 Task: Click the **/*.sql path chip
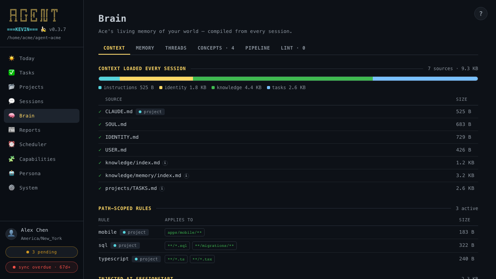pyautogui.click(x=177, y=246)
